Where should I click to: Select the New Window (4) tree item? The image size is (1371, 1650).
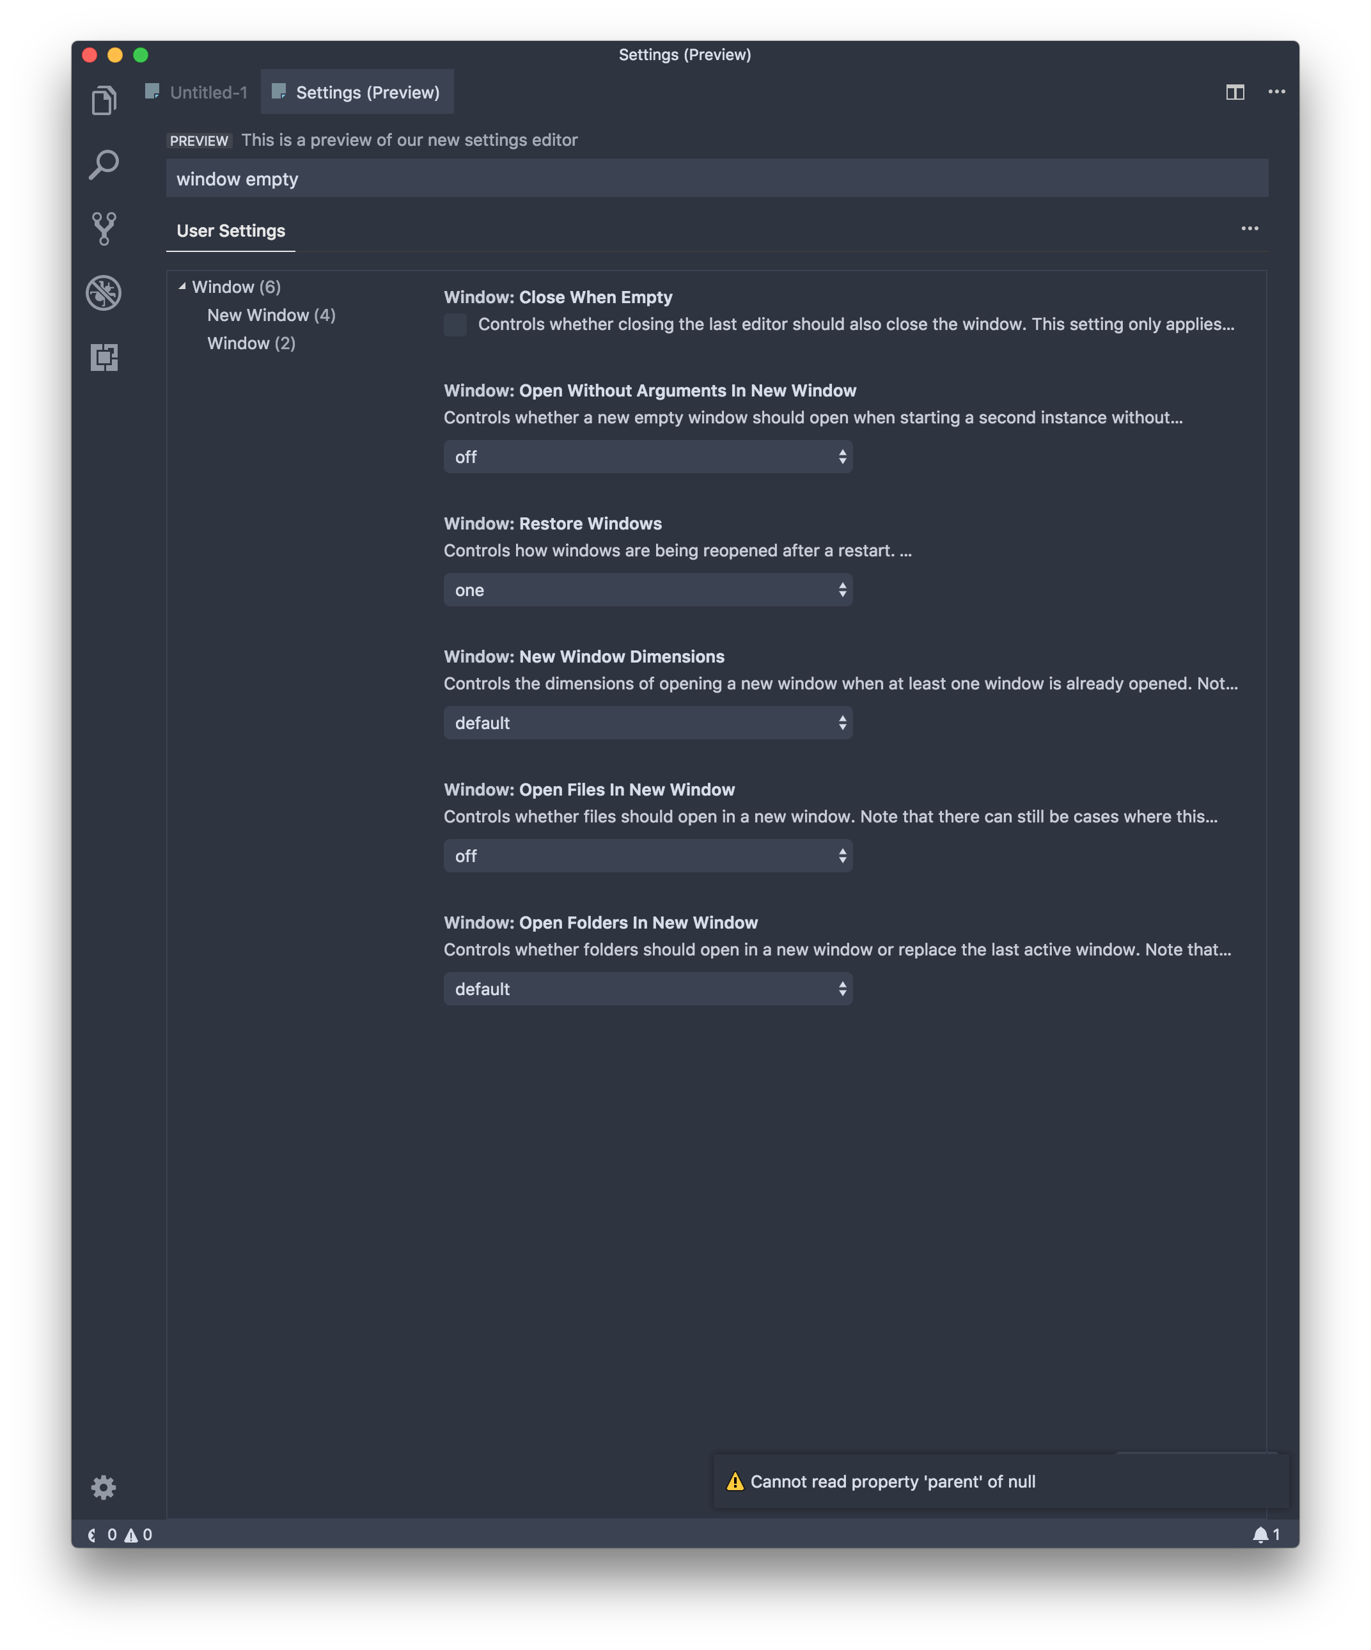click(x=270, y=315)
